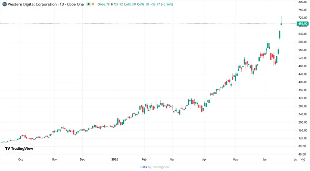Image resolution: width=310 pixels, height=171 pixels.
Task: Click the Nov label on time axis
Action: click(x=54, y=159)
